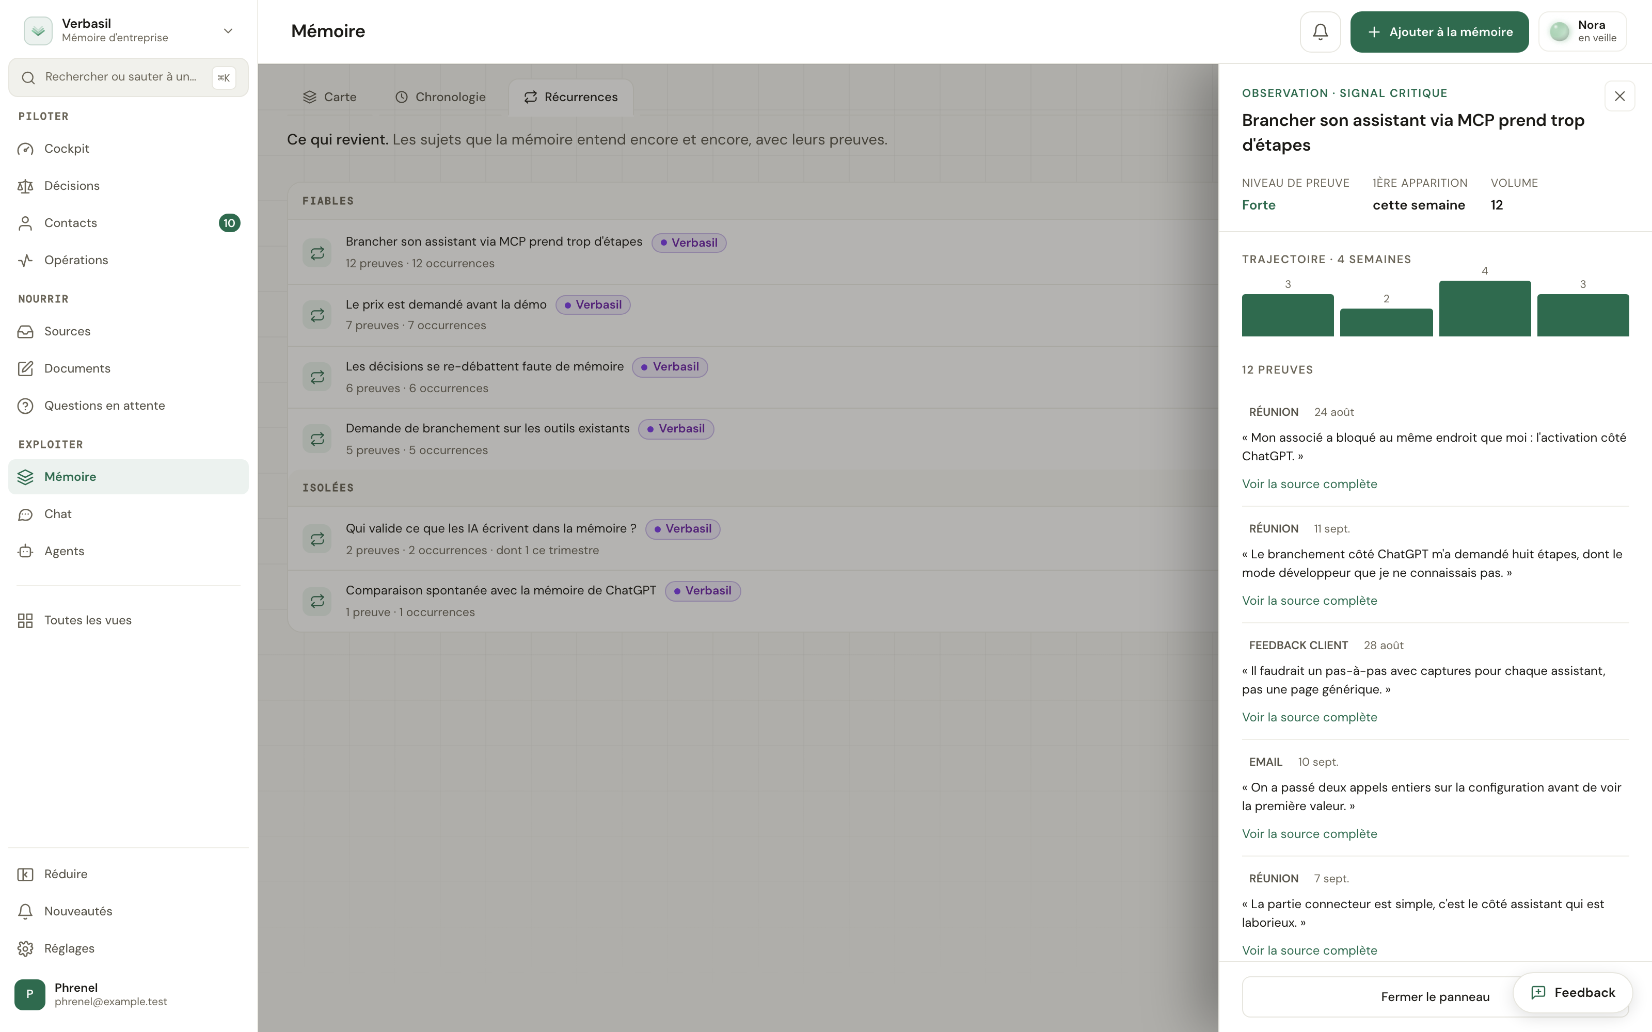Switch to the Chronologie tab
Viewport: 1652px width, 1032px height.
point(440,97)
